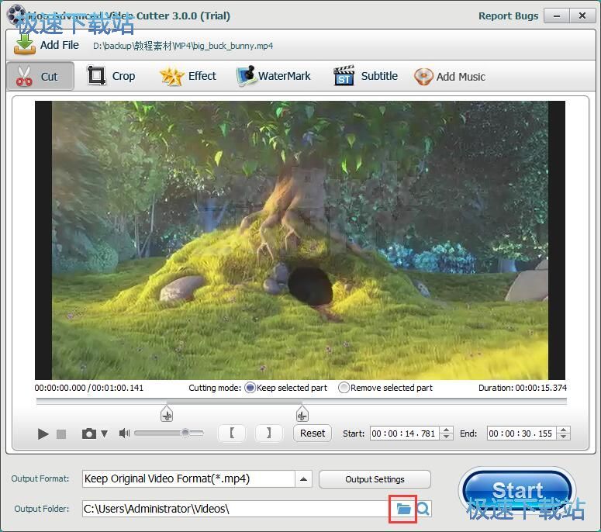Increase the Start time with up arrow
The width and height of the screenshot is (601, 532).
[446, 430]
